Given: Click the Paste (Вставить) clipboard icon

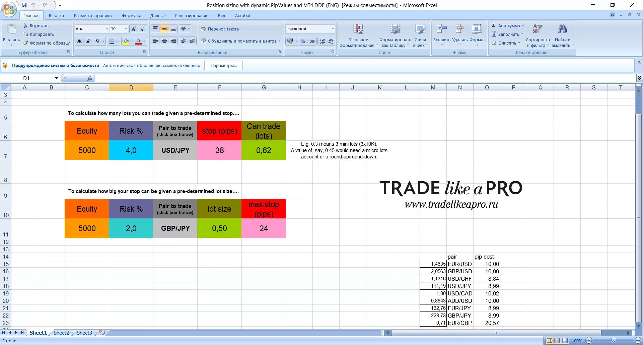Looking at the screenshot, I should click(11, 29).
